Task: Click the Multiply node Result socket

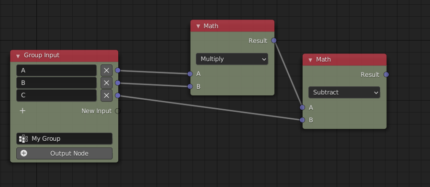Action: pyautogui.click(x=274, y=41)
